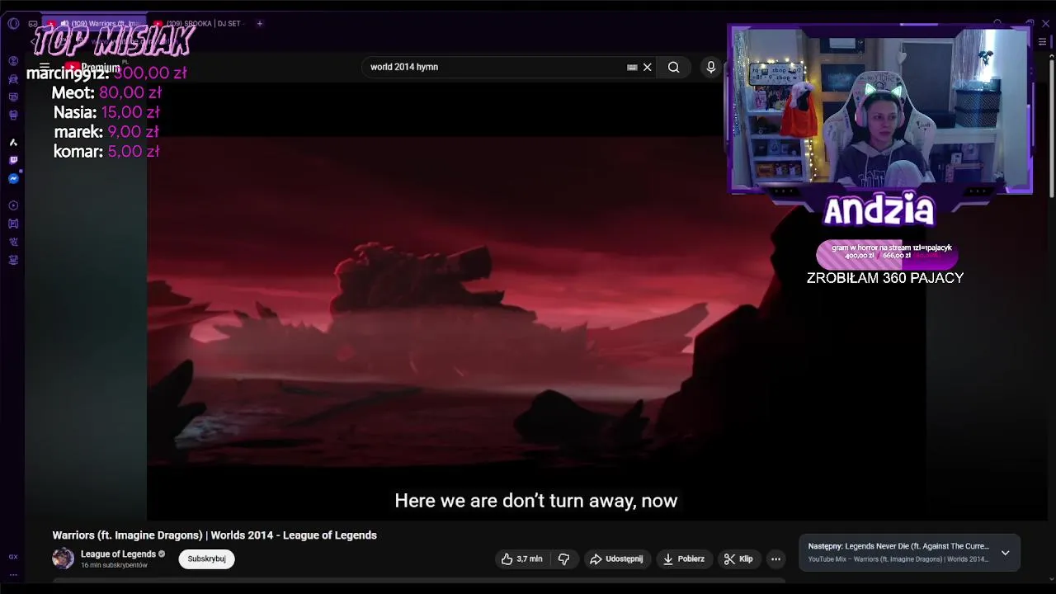Viewport: 1056px width, 594px height.
Task: Share the video with Udostępnij
Action: pyautogui.click(x=615, y=559)
